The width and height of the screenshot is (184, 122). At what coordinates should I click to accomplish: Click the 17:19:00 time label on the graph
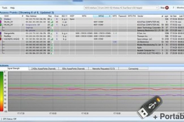point(117,113)
